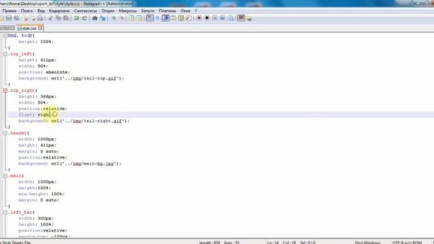Click 'length : 828' in status bar
434x244 pixels.
tap(210, 243)
